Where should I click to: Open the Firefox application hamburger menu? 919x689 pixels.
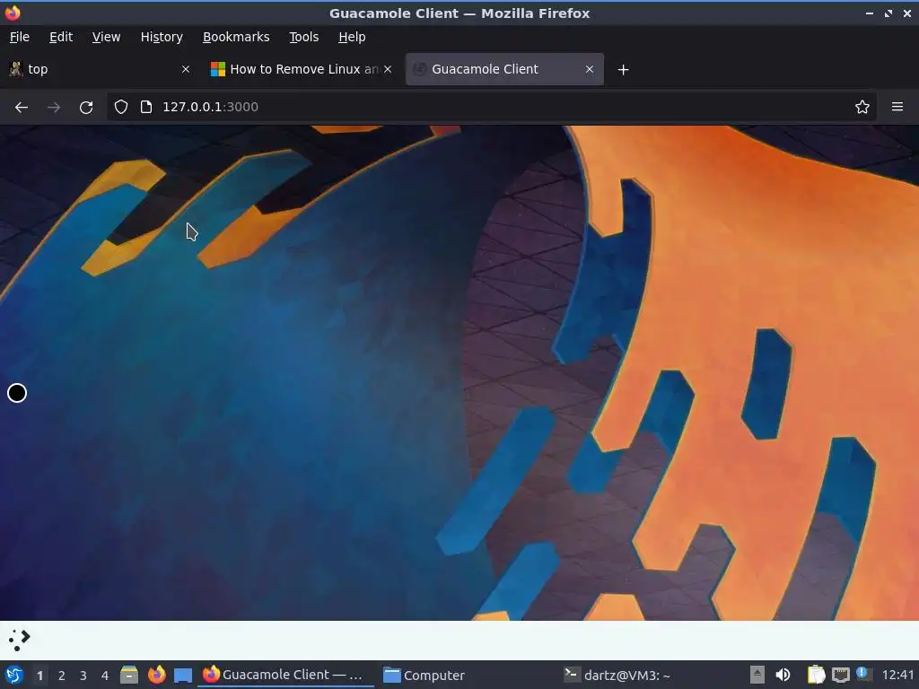(x=897, y=107)
